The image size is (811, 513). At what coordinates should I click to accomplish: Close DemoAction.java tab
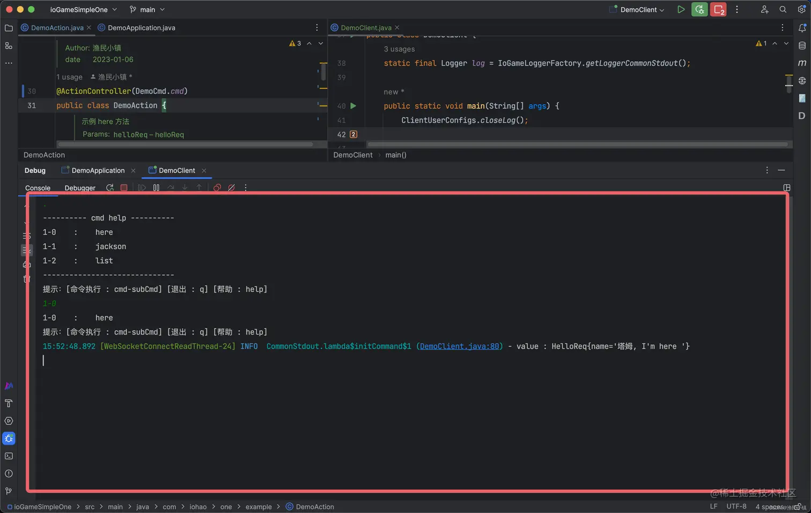(x=89, y=28)
